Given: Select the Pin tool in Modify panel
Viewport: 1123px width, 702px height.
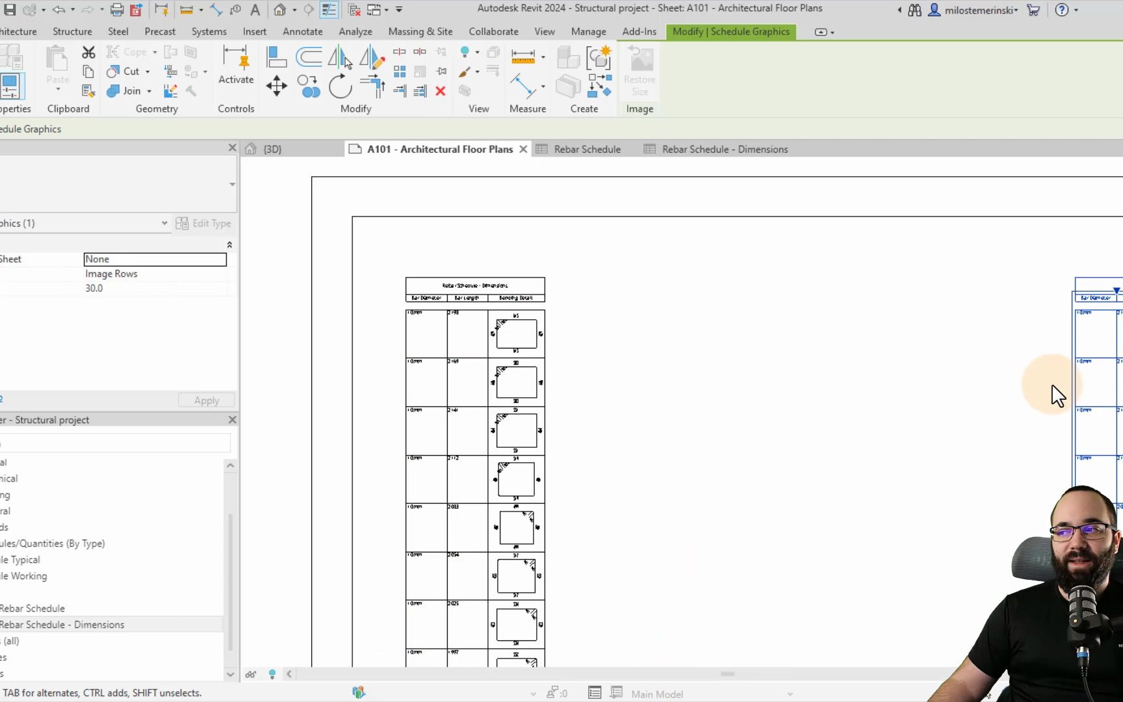Looking at the screenshot, I should [x=442, y=71].
